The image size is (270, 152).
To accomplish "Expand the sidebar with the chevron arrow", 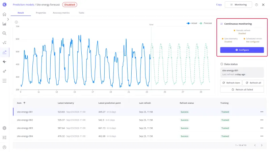I will 8,19.
